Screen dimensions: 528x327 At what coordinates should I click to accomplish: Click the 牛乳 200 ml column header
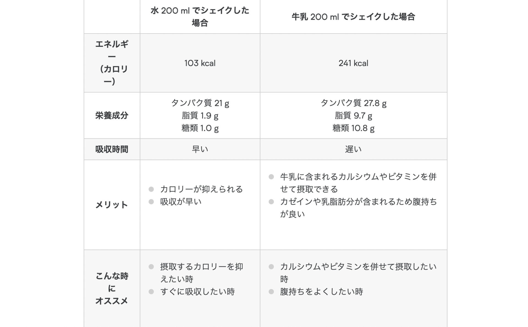[x=353, y=17]
